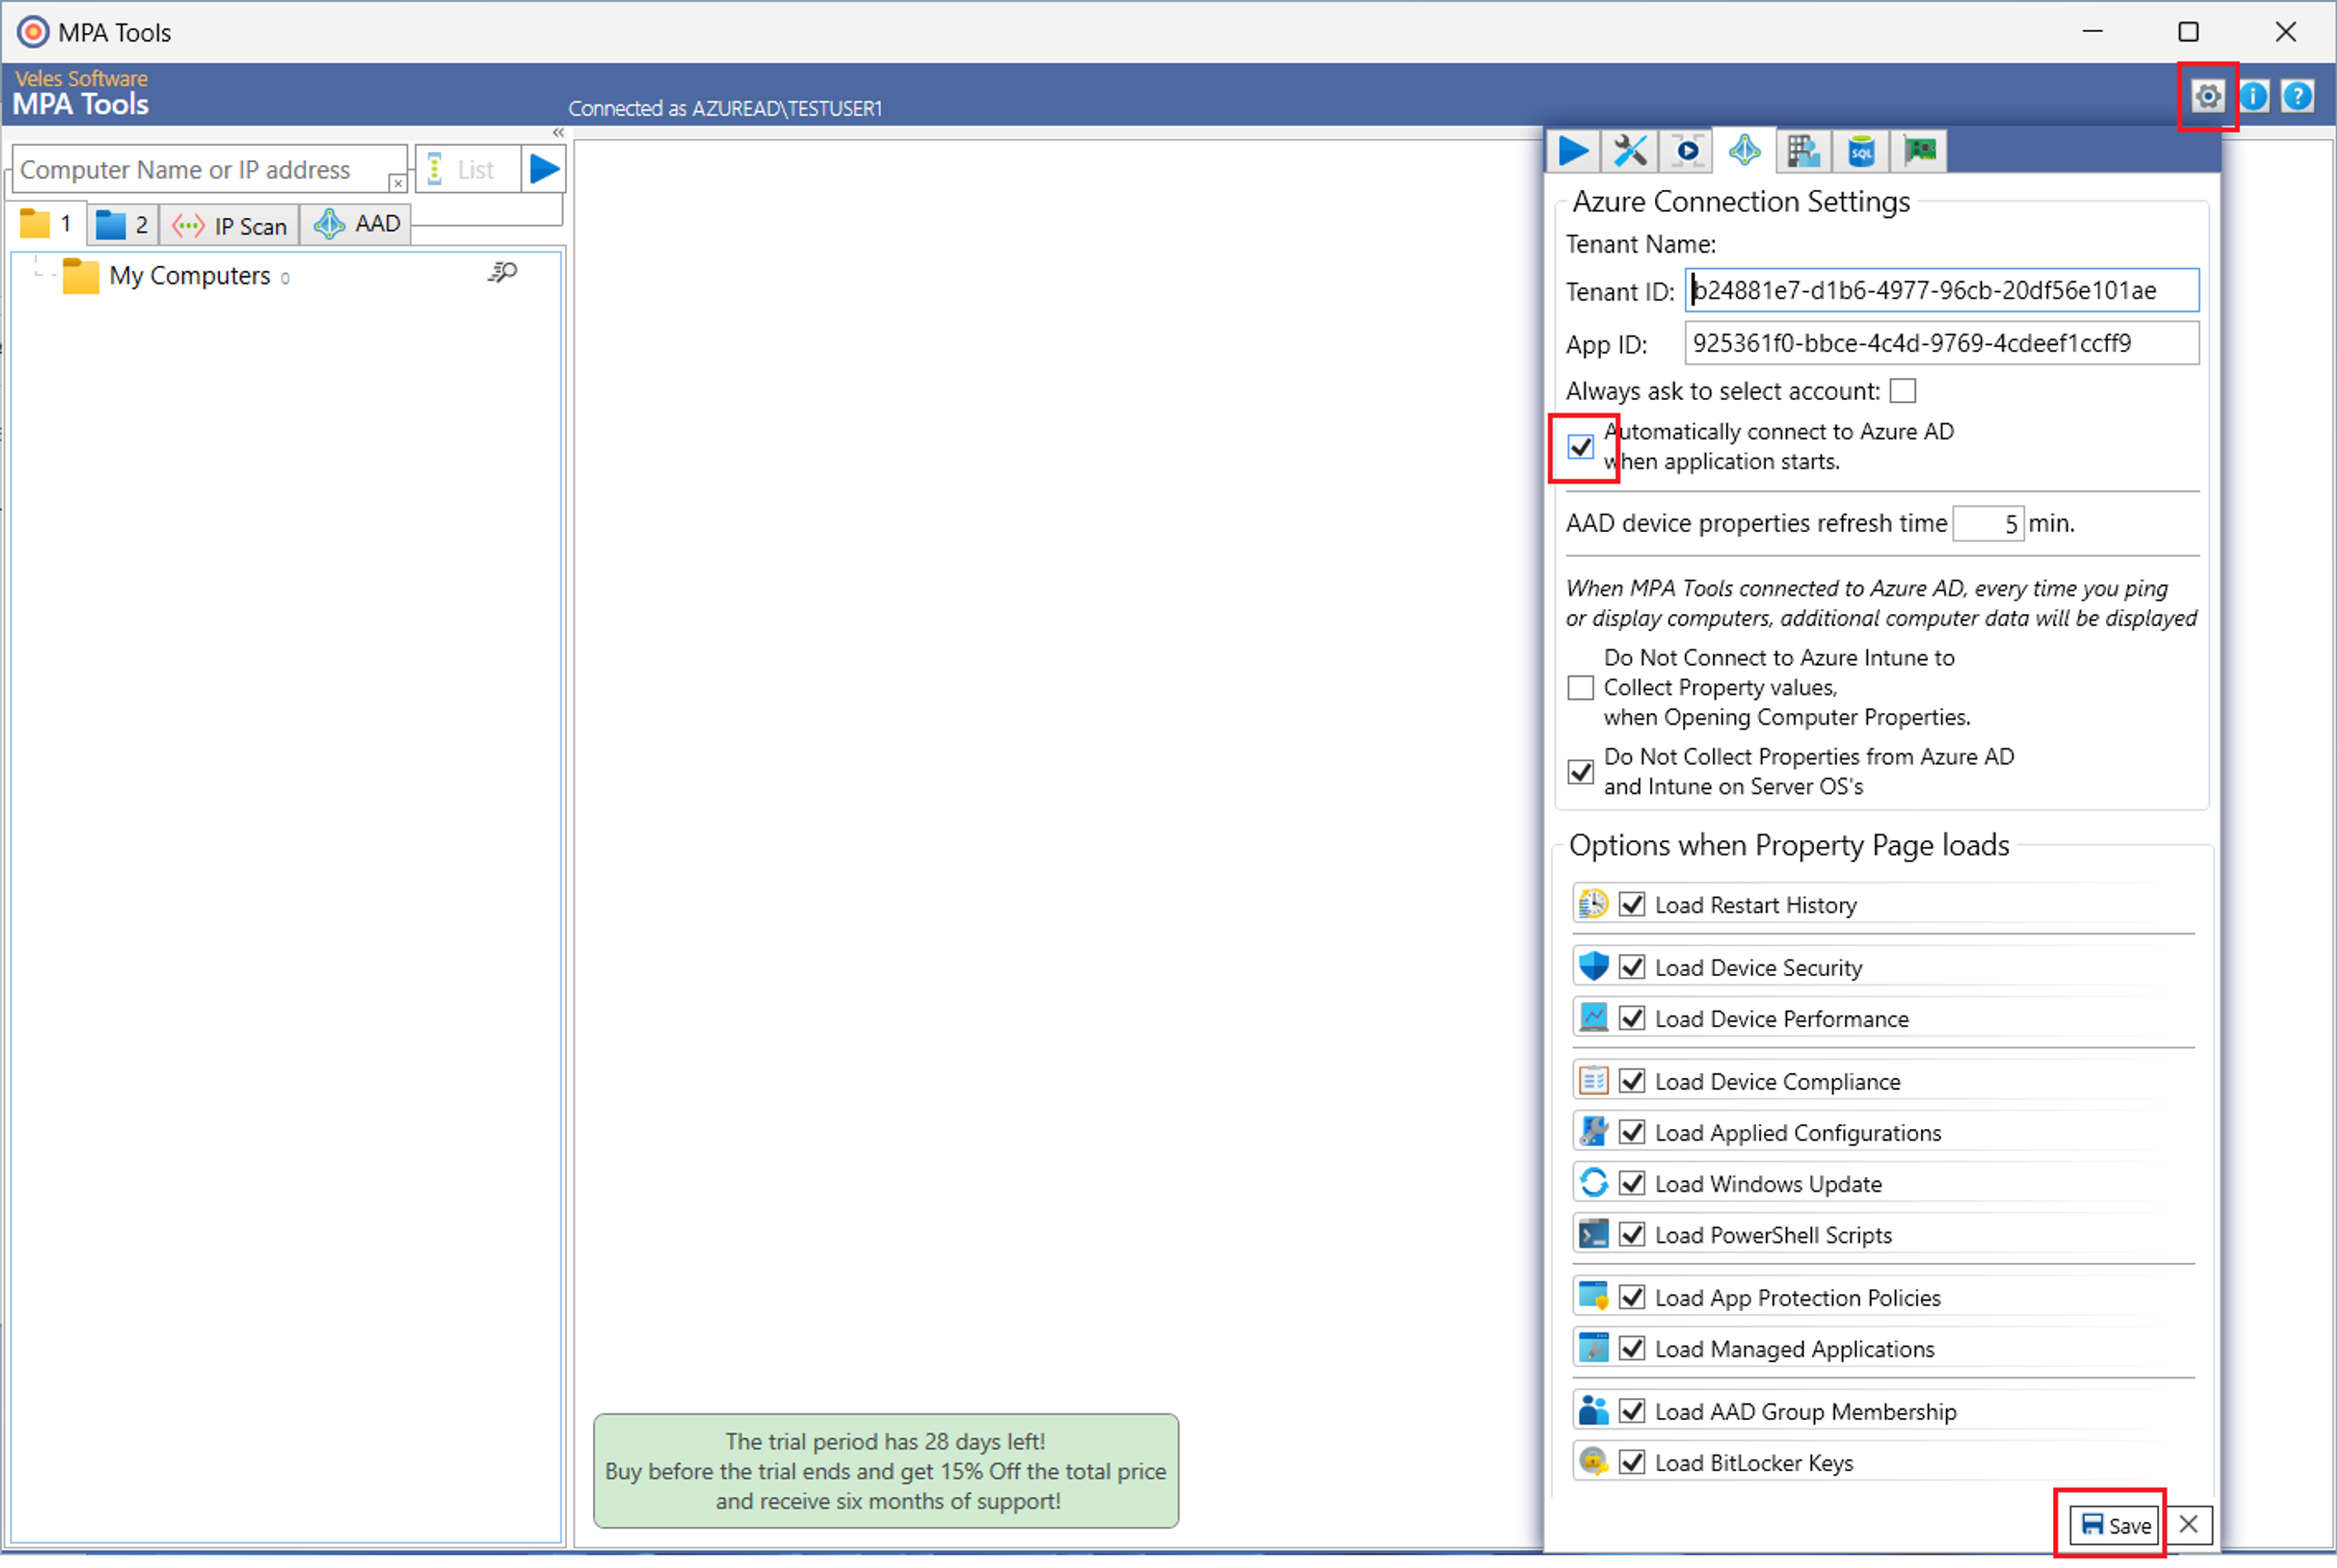This screenshot has width=2337, height=1568.
Task: Switch to folder tab 2
Action: pos(122,225)
